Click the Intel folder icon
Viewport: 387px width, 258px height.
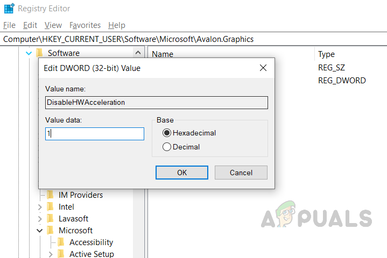point(51,206)
